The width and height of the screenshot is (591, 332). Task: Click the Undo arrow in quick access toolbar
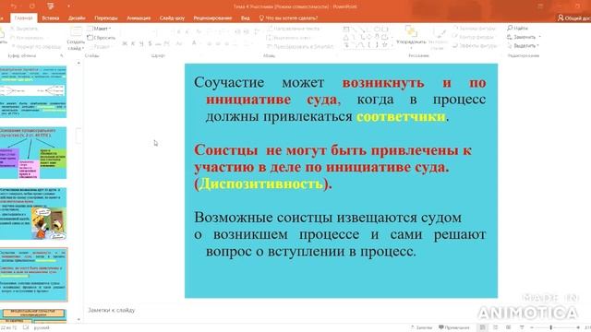[x=14, y=6]
